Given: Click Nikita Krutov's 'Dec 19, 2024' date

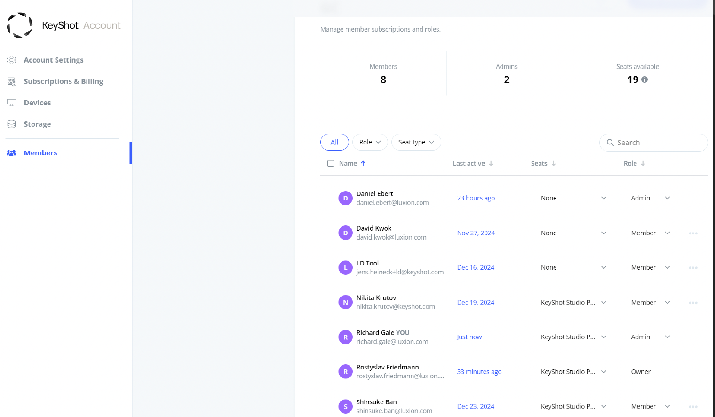Looking at the screenshot, I should point(476,302).
